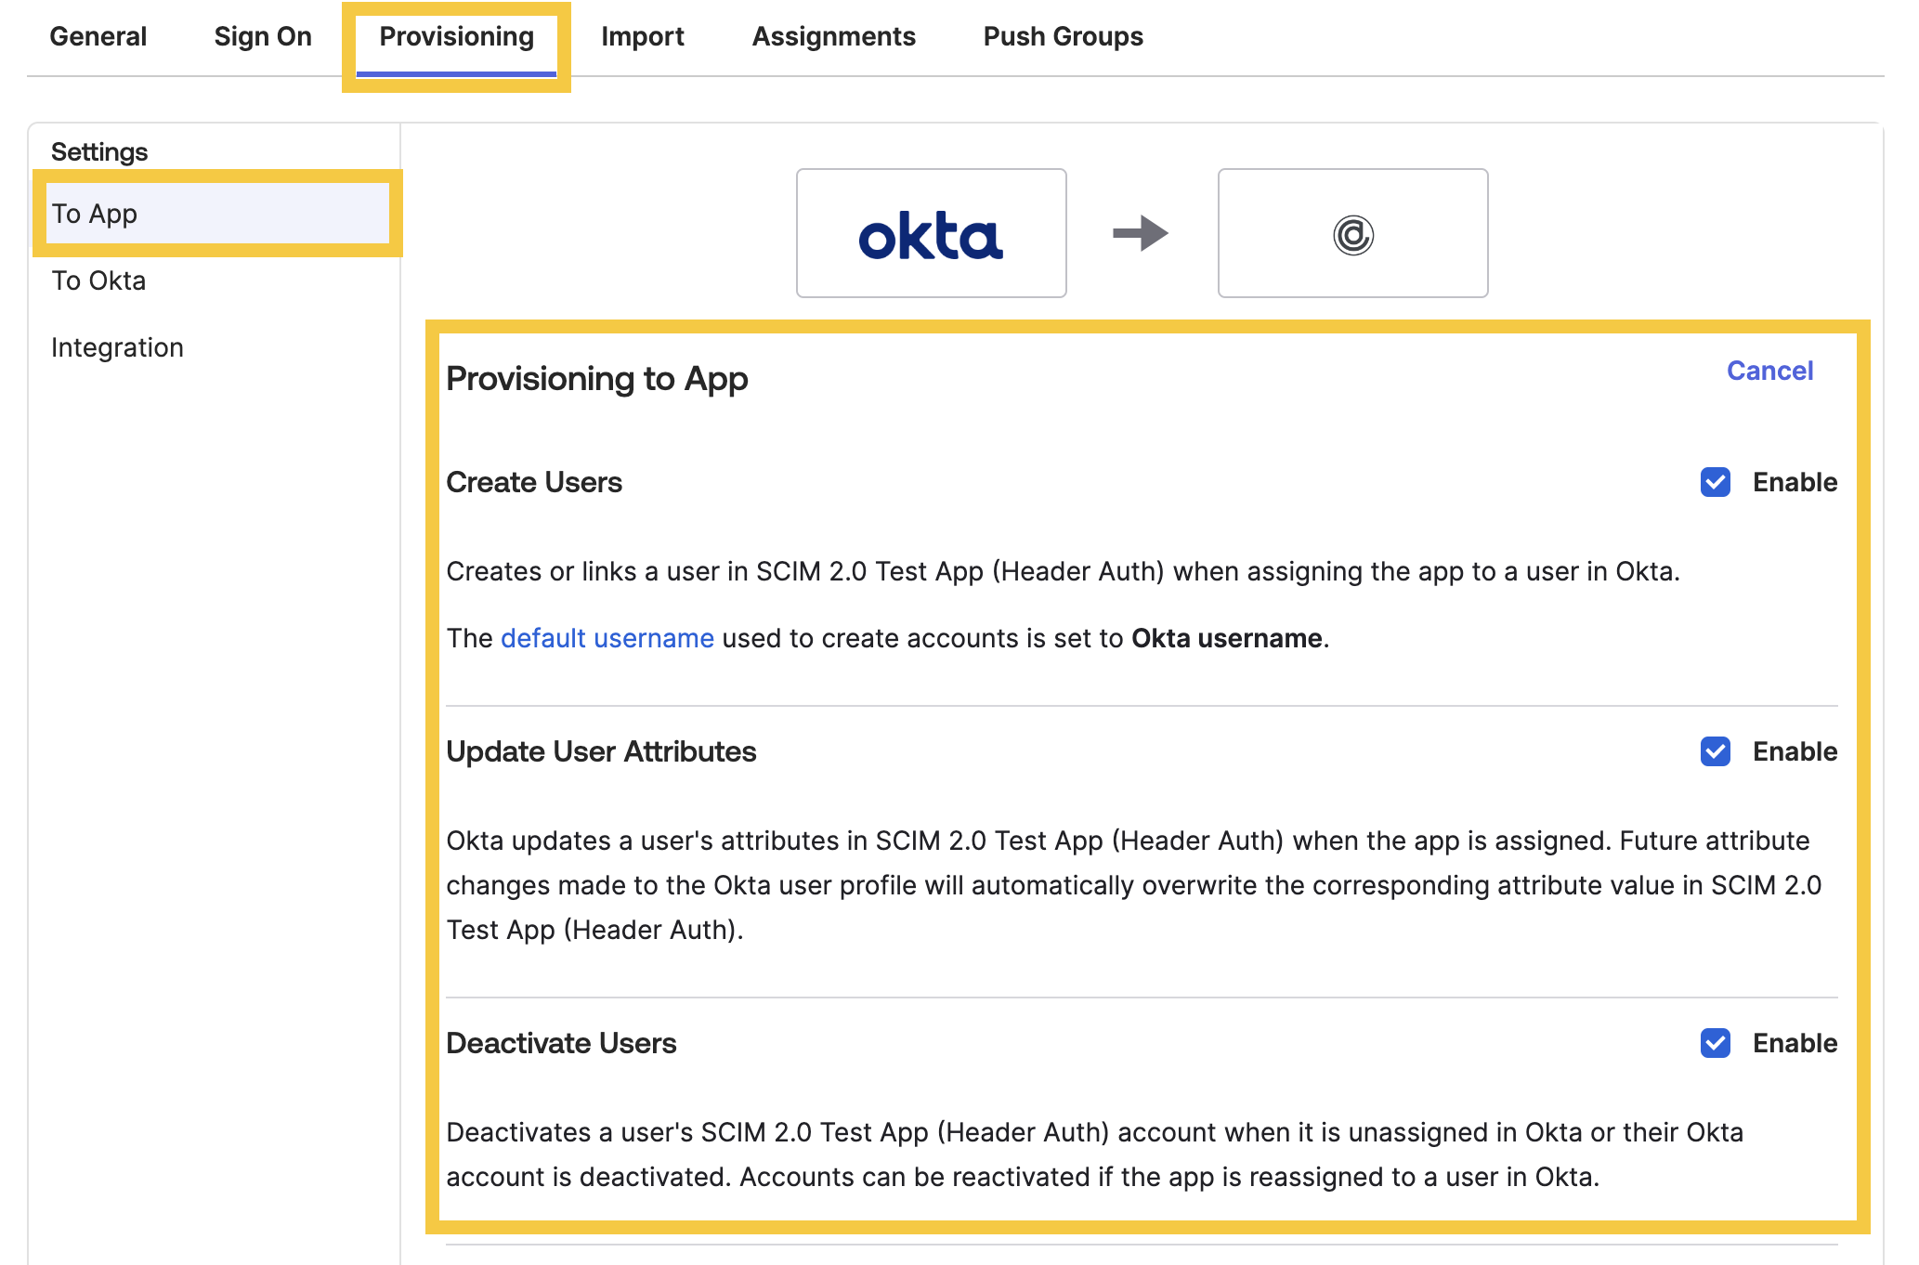The image size is (1919, 1265).
Task: Open the default username link
Action: [607, 638]
